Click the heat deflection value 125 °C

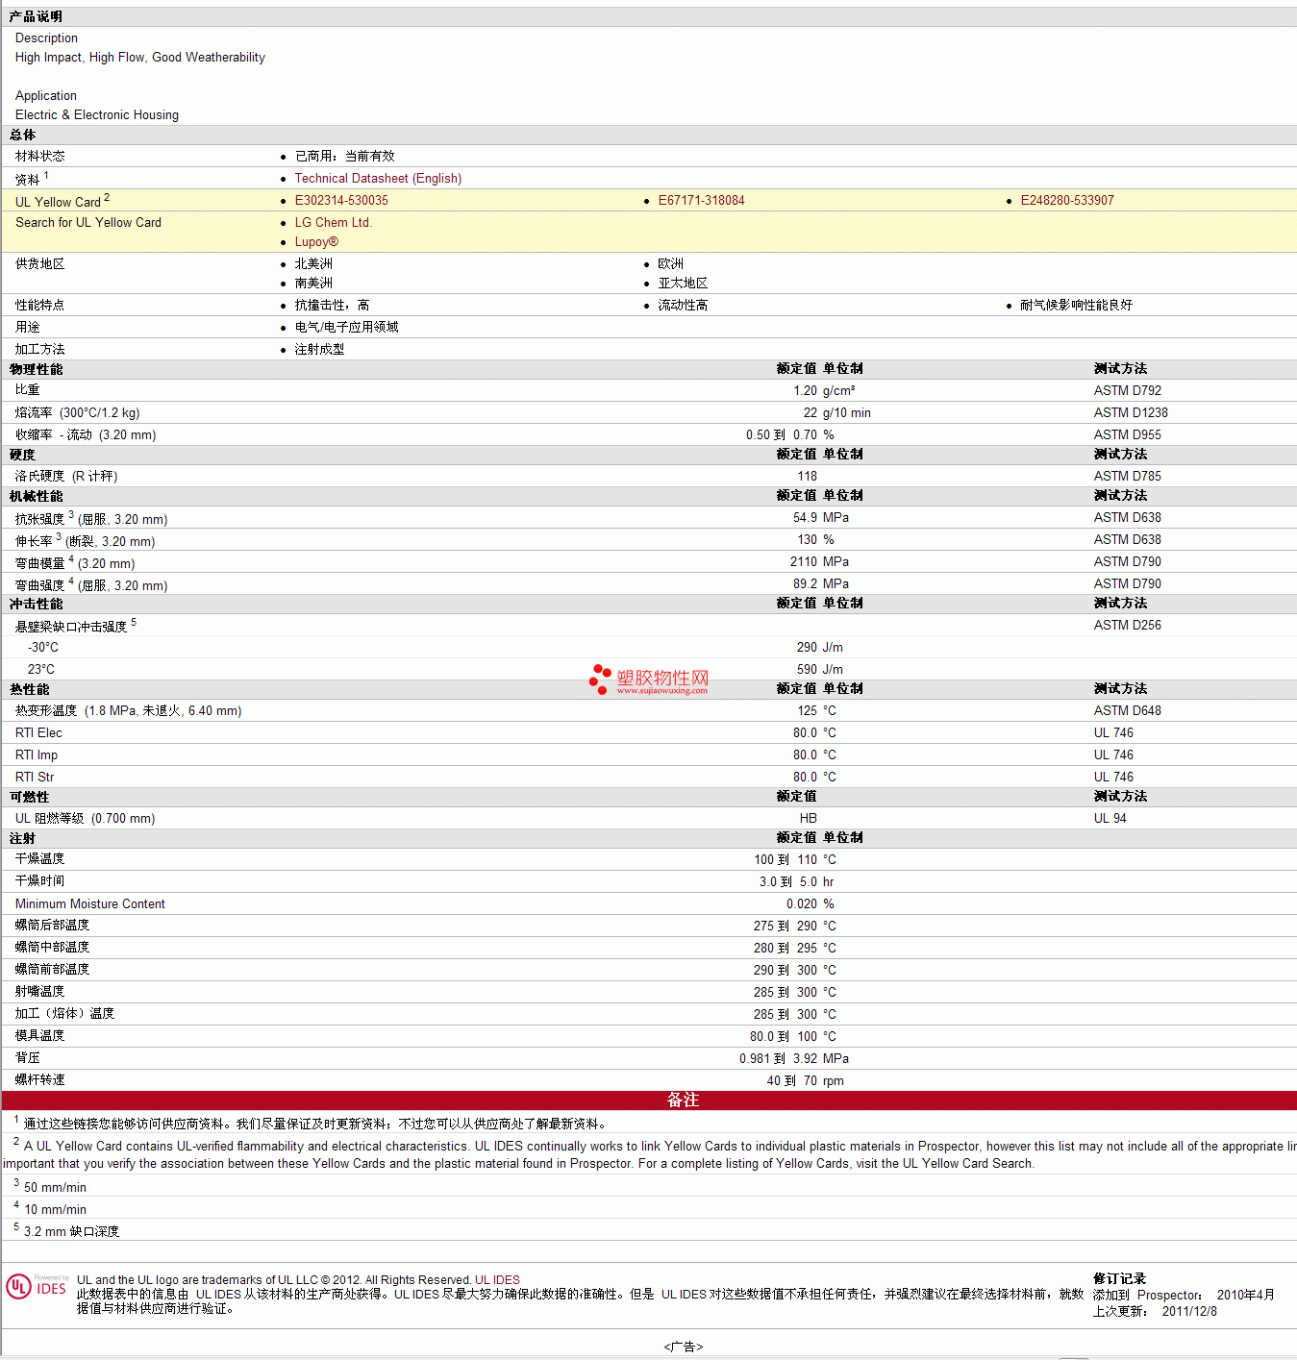(x=816, y=711)
